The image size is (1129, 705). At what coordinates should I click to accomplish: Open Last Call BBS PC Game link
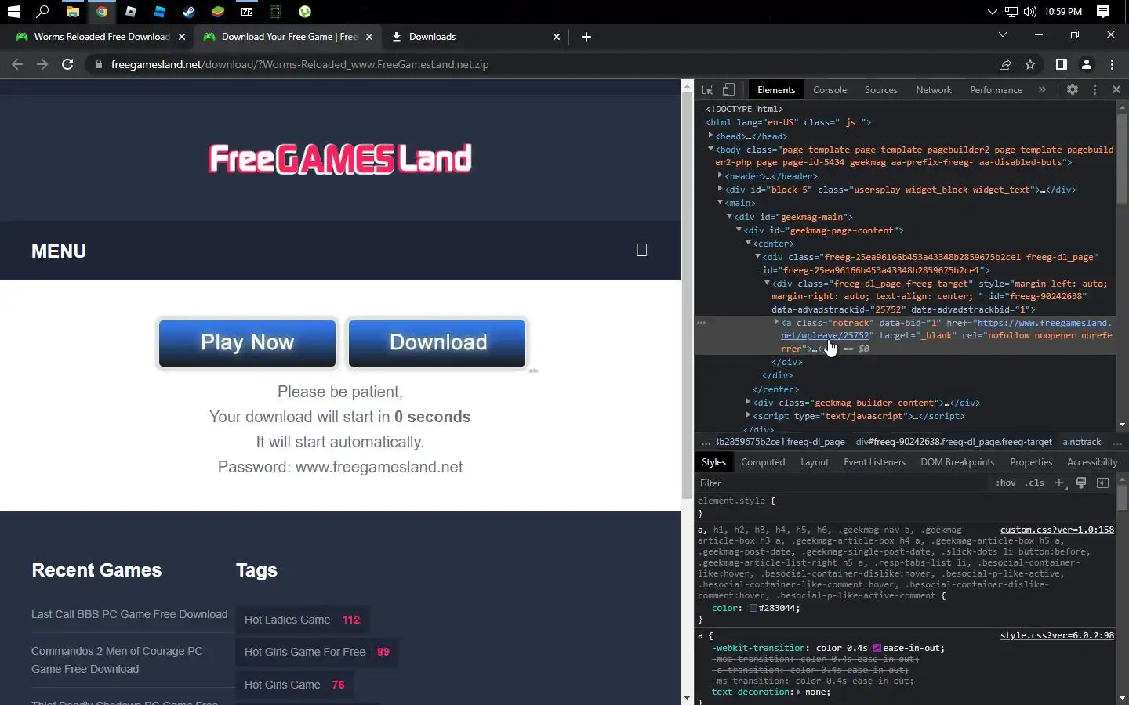(x=129, y=614)
